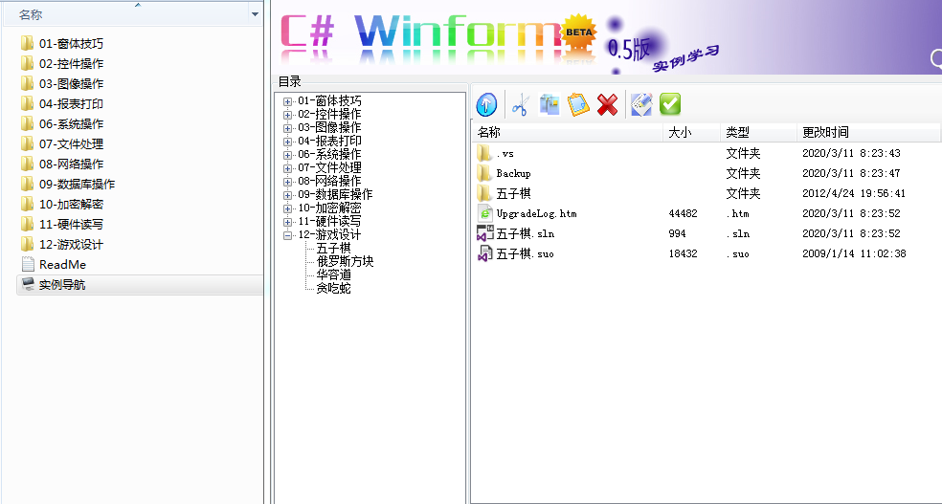The width and height of the screenshot is (942, 504).
Task: Expand the 01-窗体技巧 tree node
Action: (x=288, y=101)
